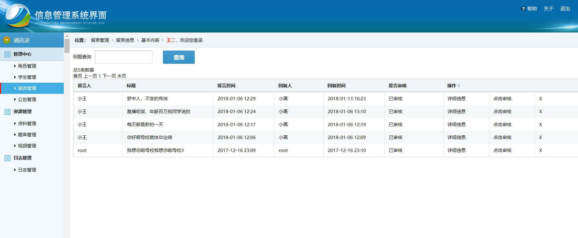Delete the 梦中人，不变的传说 message with X
The height and width of the screenshot is (238, 578).
540,99
